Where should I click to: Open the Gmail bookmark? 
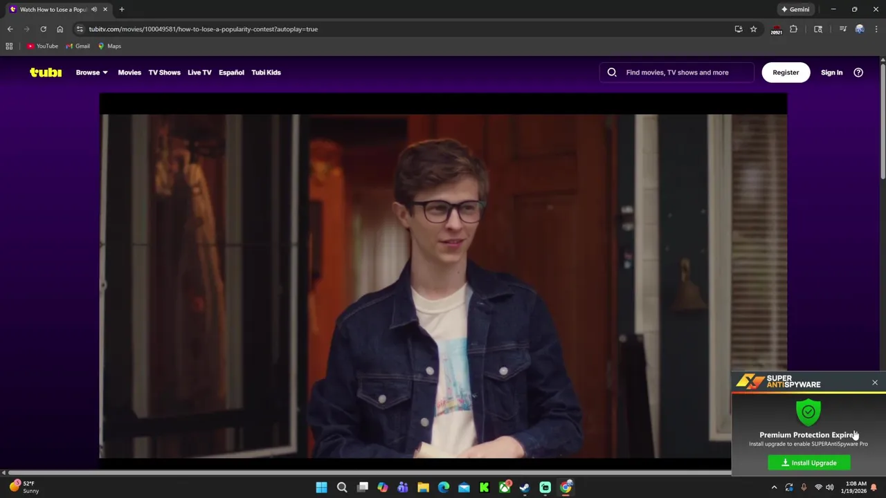pos(78,46)
